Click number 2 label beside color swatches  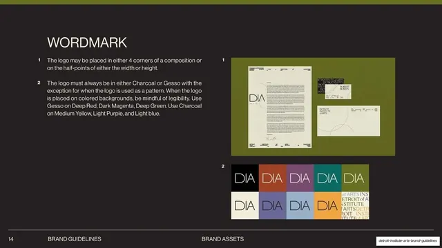click(223, 167)
